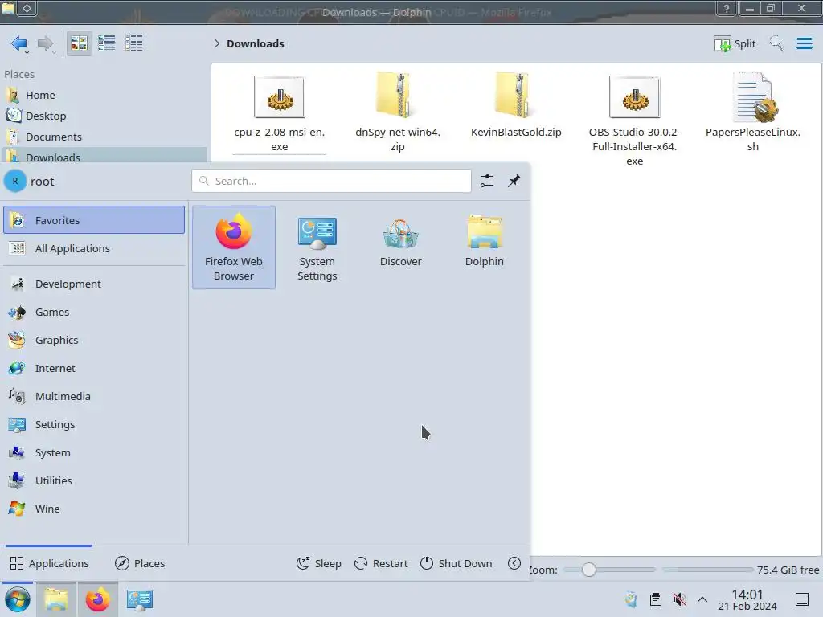The height and width of the screenshot is (617, 823).
Task: Open the Graphics category
Action: point(94,340)
